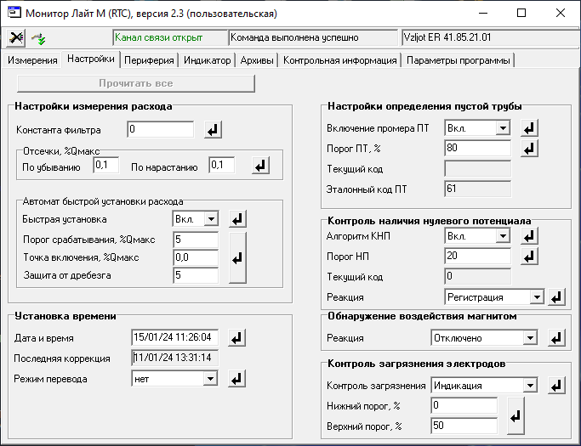Click the Защита от дребезга field

tap(196, 275)
